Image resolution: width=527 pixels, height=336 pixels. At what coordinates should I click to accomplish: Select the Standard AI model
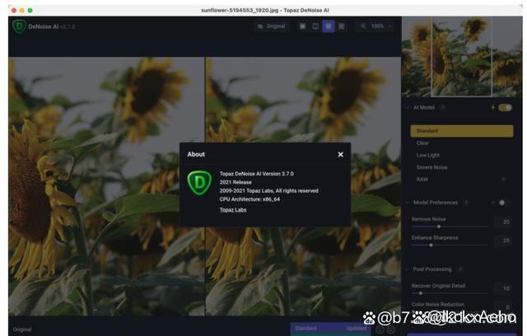(462, 131)
